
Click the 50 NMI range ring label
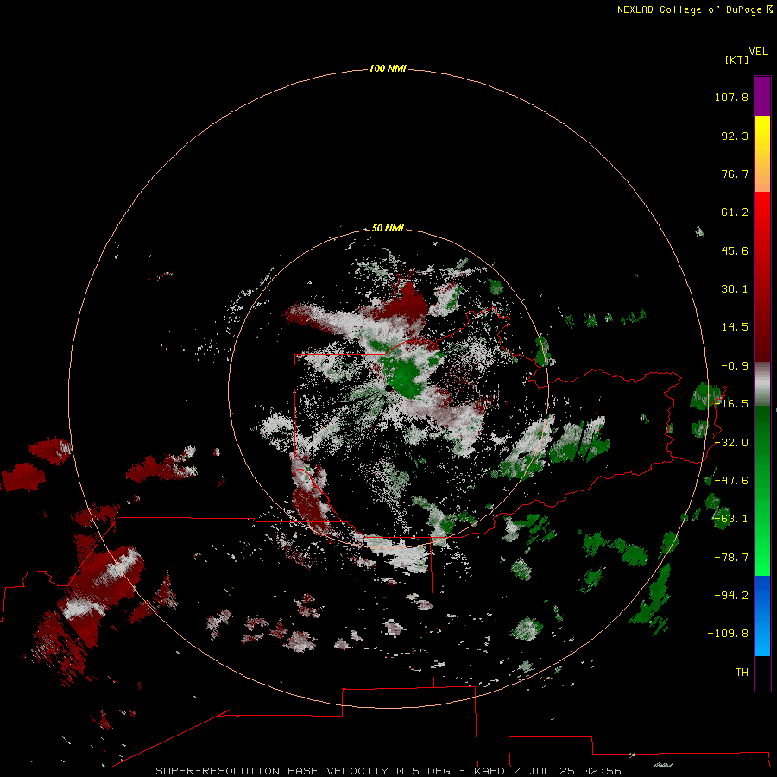click(x=388, y=228)
